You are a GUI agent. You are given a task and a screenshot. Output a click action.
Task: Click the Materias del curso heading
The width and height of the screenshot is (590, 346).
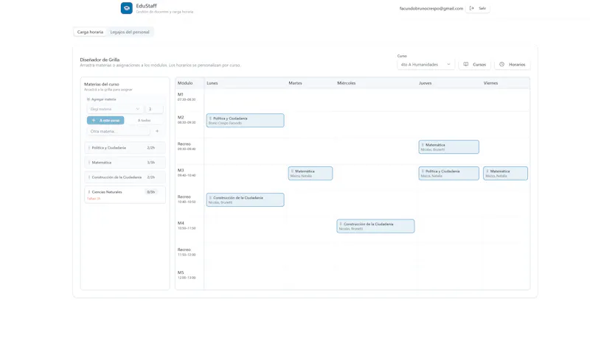click(x=102, y=84)
